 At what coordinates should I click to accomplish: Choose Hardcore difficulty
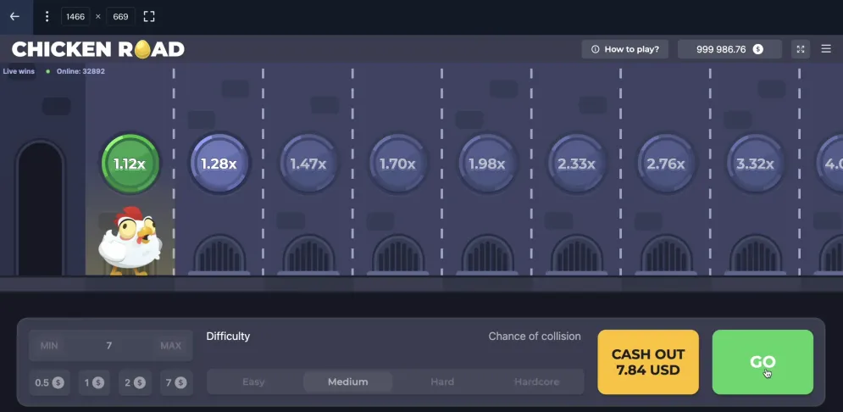pos(536,381)
